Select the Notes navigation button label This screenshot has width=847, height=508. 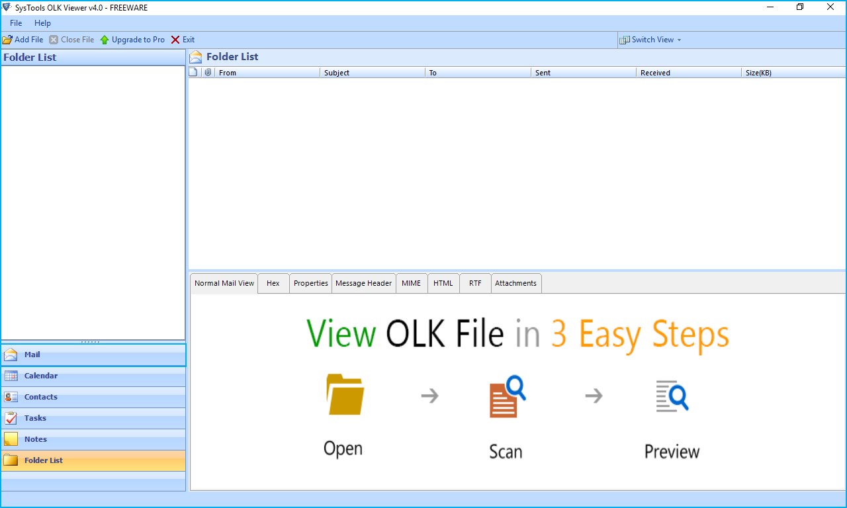[36, 439]
